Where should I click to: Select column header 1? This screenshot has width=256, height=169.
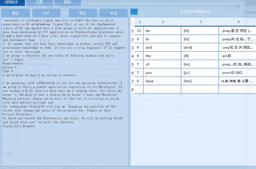pyautogui.click(x=140, y=22)
